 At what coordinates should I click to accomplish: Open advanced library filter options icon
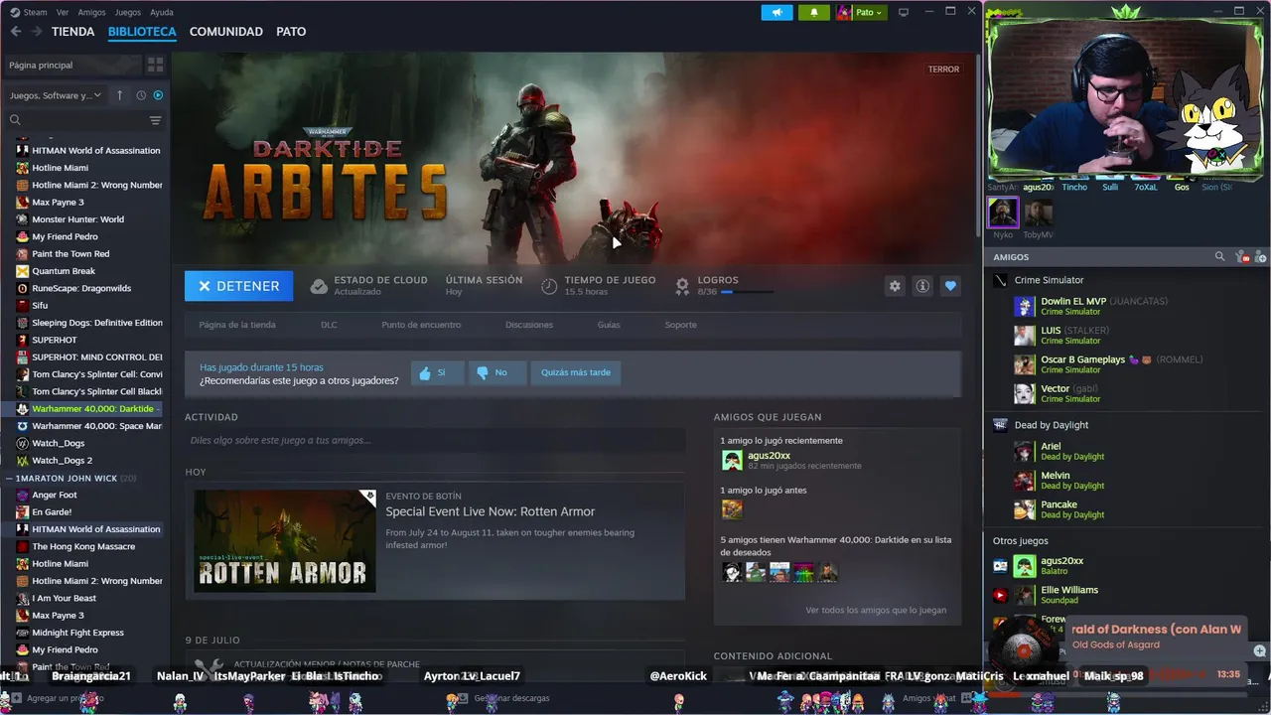pyautogui.click(x=155, y=120)
